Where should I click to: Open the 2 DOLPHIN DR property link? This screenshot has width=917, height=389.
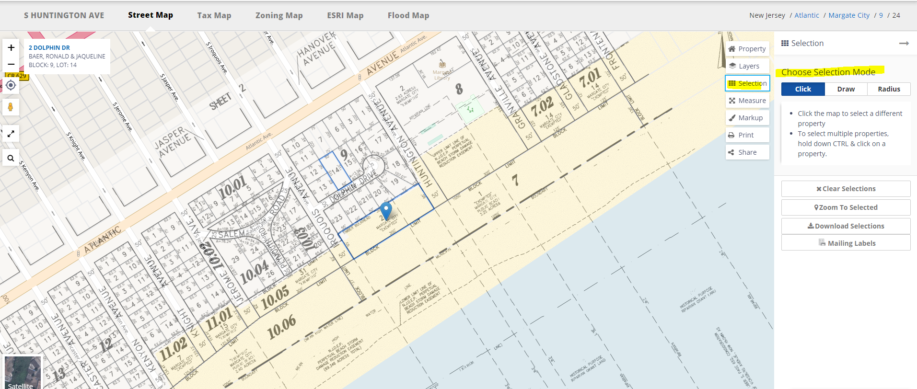(x=49, y=47)
